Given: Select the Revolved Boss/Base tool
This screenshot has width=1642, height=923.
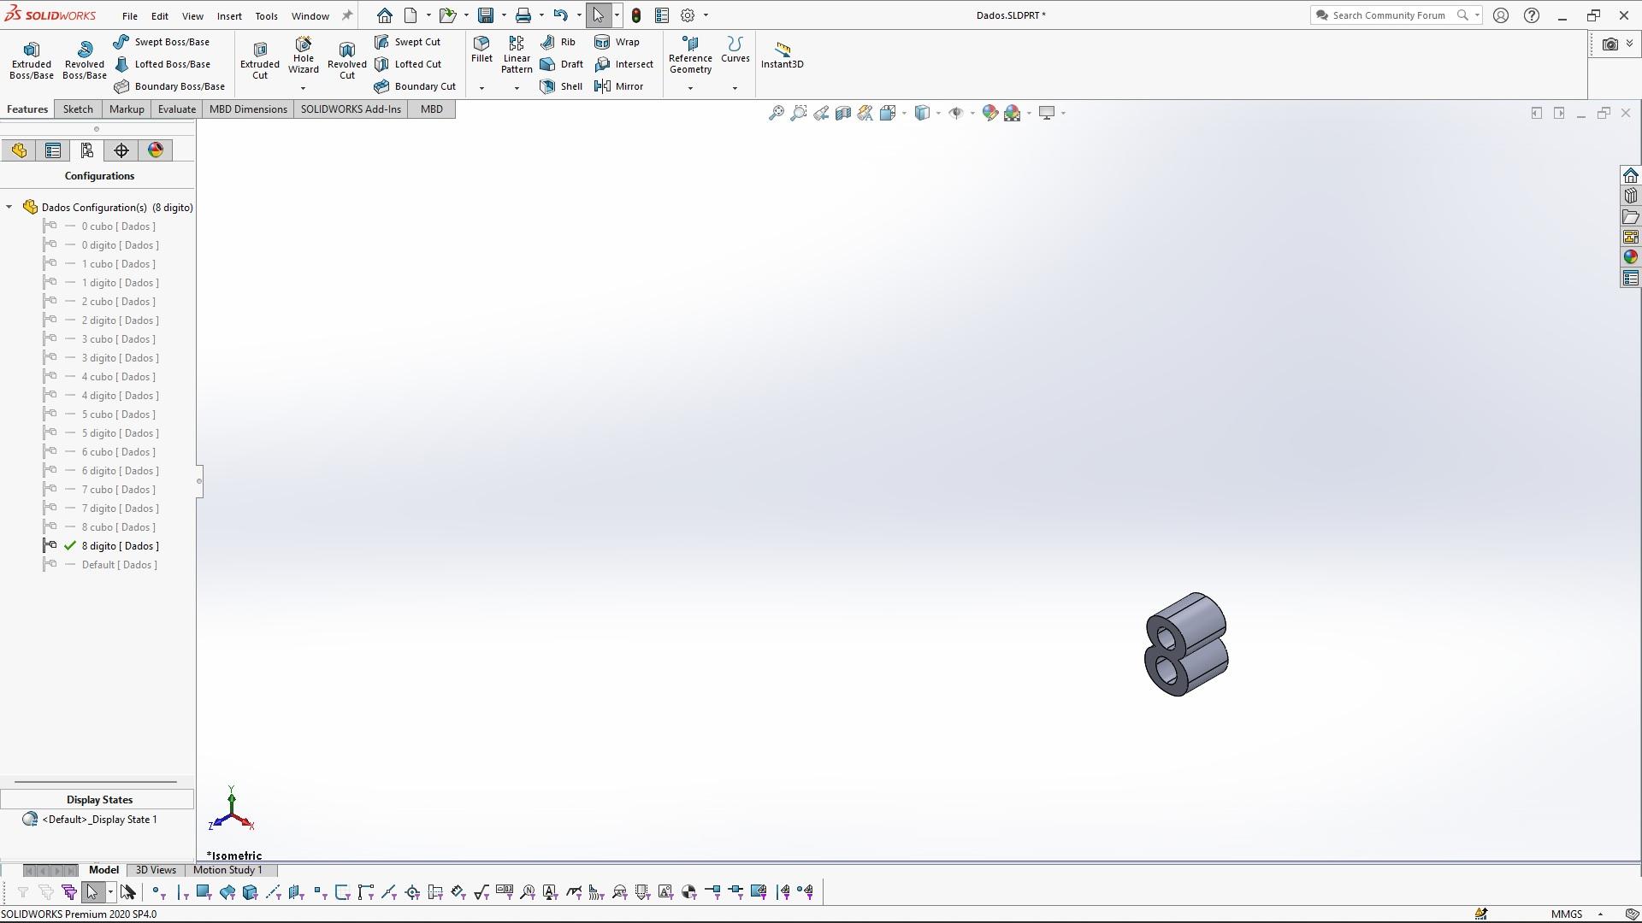Looking at the screenshot, I should (x=84, y=60).
